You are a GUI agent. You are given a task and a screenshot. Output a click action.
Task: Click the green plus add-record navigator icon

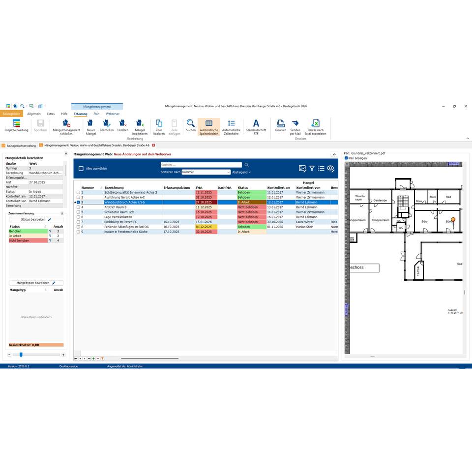tap(93, 358)
